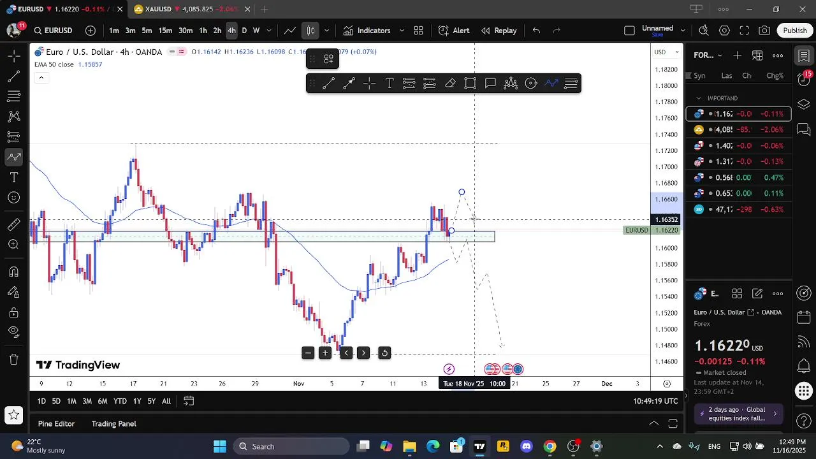
Task: Open the patterns drawing tools group
Action: coord(13,117)
